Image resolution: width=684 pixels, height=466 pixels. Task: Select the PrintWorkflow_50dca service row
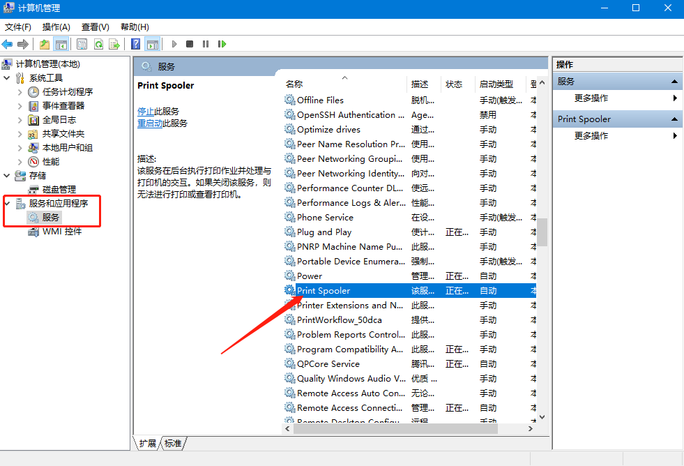[410, 320]
